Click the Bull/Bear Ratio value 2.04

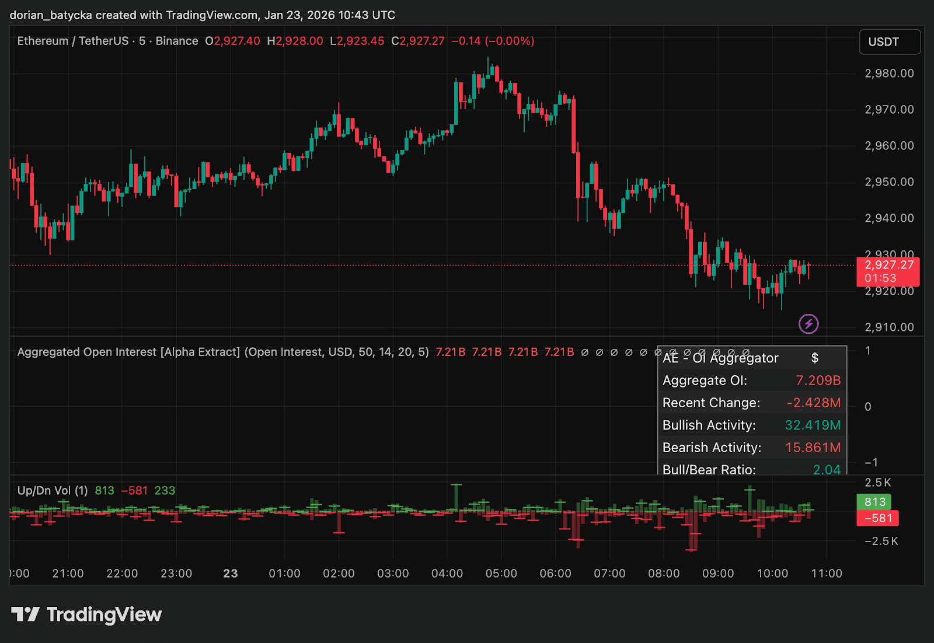[827, 469]
